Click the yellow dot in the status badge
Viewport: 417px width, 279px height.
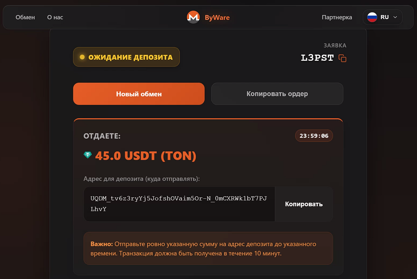(82, 57)
